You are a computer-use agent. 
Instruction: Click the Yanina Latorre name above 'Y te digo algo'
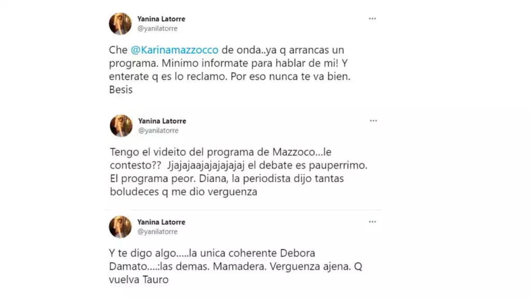coord(161,222)
